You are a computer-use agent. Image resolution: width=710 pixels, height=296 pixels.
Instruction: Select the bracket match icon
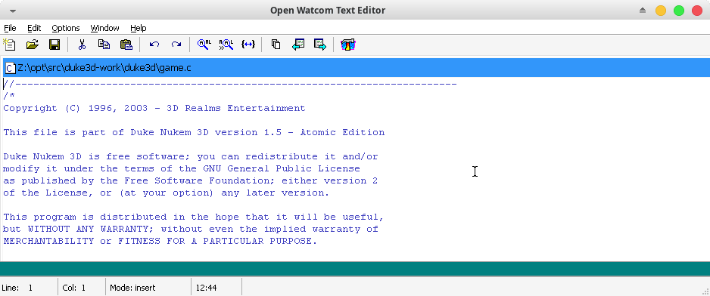248,45
